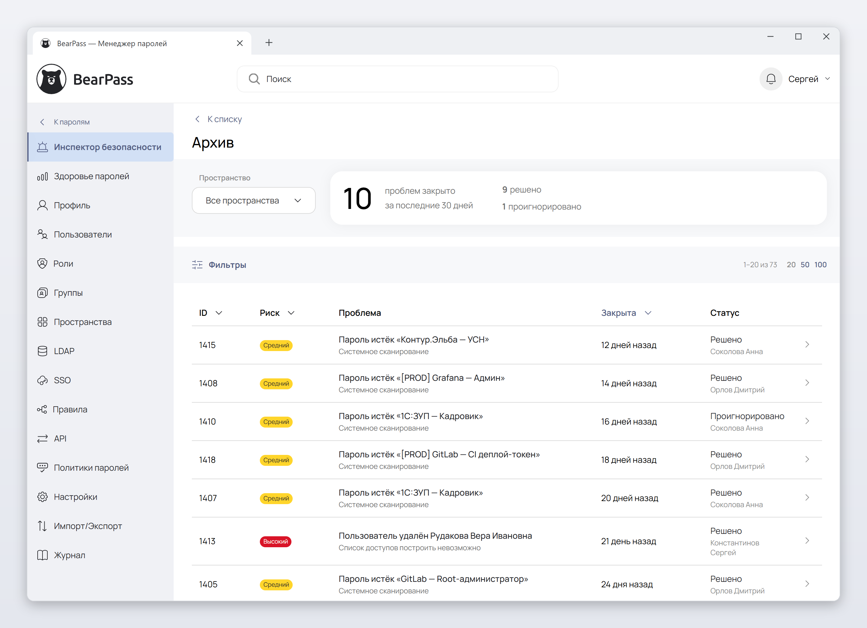Open issue Пароль истёк «[PROD] Grafana — Админ»

point(422,378)
